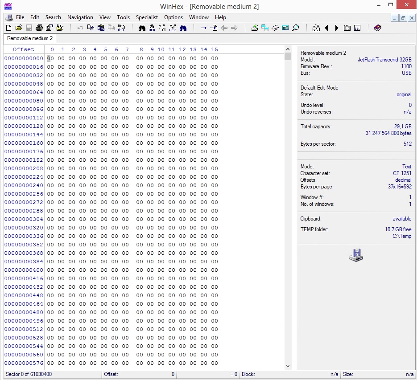Screen dimensions: 417x380
Task: Open Find Hex Values with the HEX binoculars icon
Action: point(152,28)
